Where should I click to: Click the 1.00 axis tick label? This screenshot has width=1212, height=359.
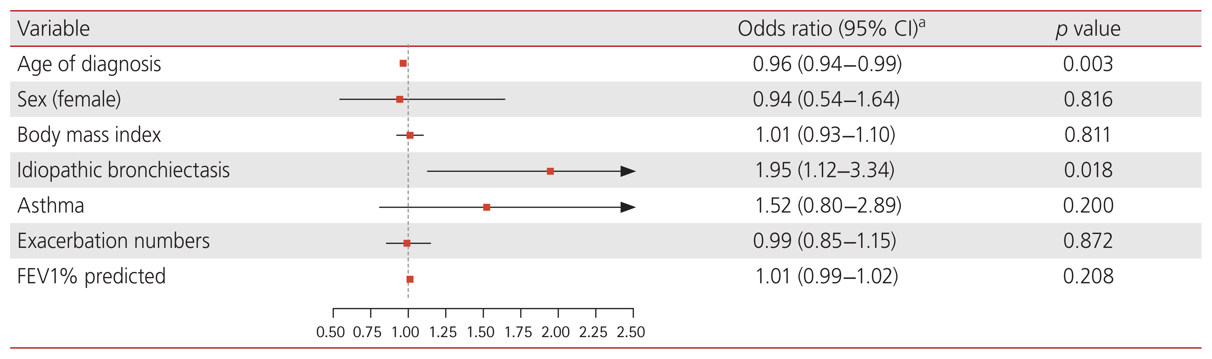point(405,332)
